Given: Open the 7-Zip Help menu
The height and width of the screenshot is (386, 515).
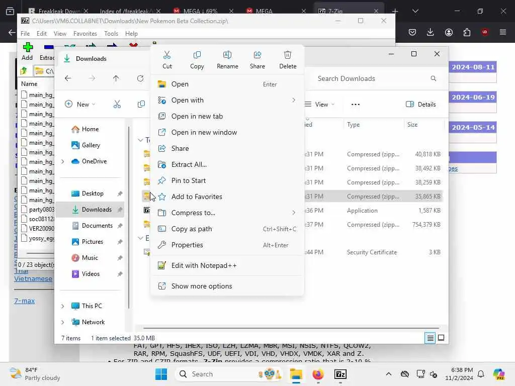Looking at the screenshot, I should [x=131, y=34].
